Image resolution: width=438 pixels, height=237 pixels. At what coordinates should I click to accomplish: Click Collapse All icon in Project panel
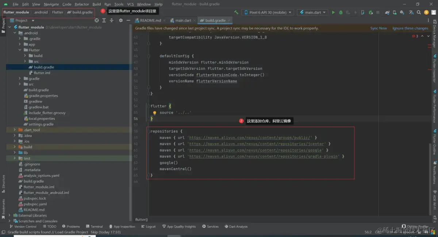[x=112, y=20]
